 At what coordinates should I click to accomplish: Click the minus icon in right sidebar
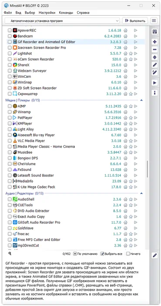154,49
